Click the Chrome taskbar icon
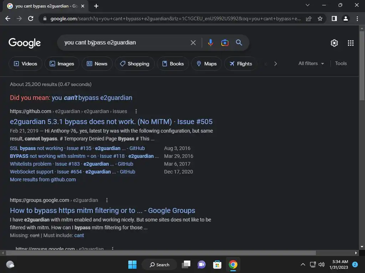Image resolution: width=365 pixels, height=273 pixels. (x=233, y=264)
